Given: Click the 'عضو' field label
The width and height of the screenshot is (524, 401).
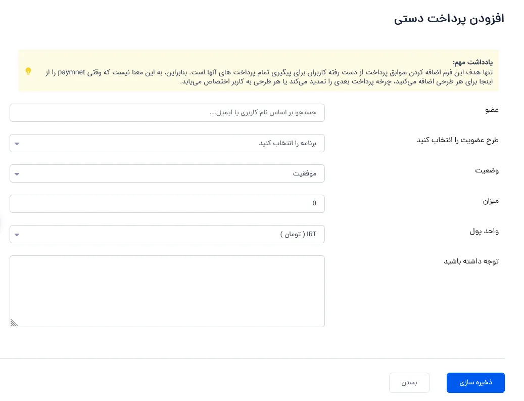Looking at the screenshot, I should [492, 110].
